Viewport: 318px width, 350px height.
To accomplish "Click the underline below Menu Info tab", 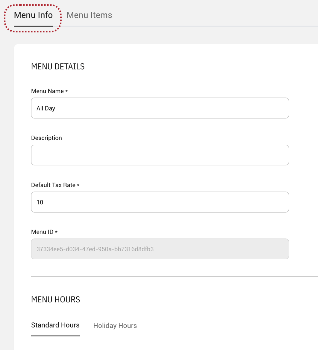I will click(33, 26).
